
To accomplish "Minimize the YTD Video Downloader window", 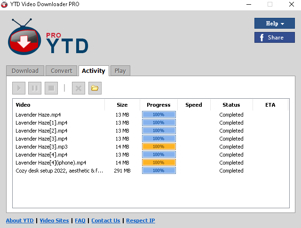I will (x=249, y=4).
